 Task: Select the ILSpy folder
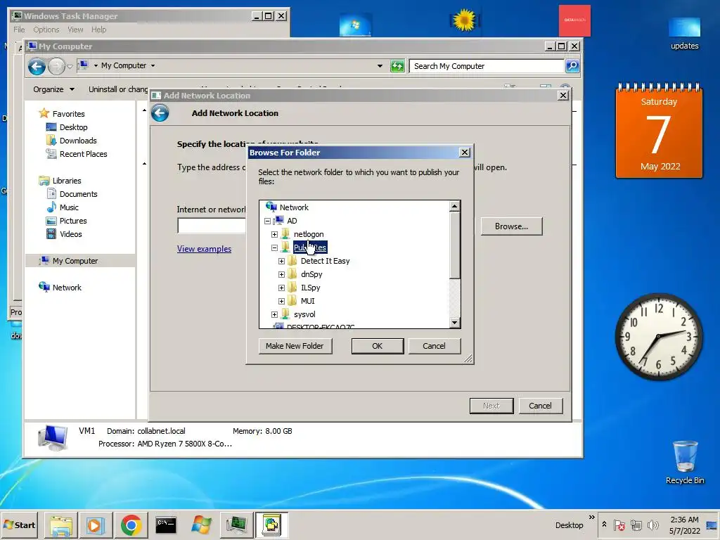click(x=310, y=288)
